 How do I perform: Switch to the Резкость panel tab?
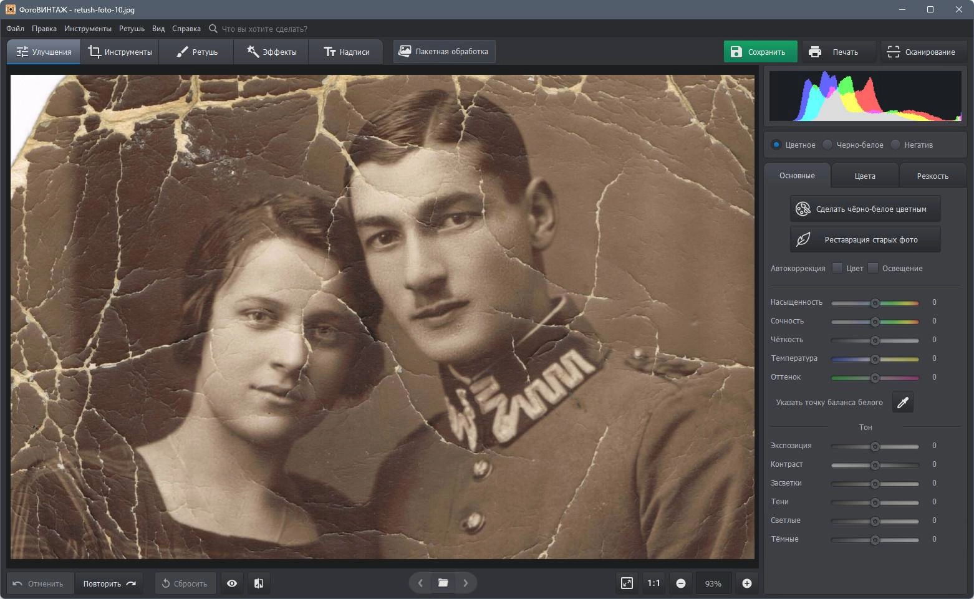coord(933,176)
